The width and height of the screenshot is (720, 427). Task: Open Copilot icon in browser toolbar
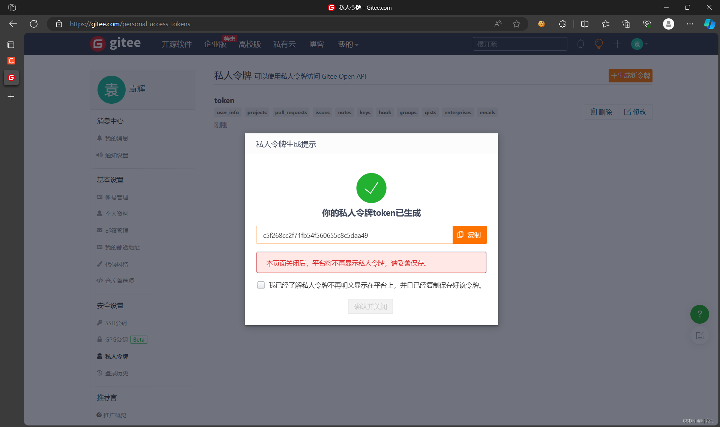click(x=709, y=24)
